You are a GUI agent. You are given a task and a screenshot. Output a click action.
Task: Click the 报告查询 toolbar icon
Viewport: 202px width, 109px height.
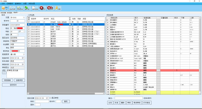click(35, 8)
